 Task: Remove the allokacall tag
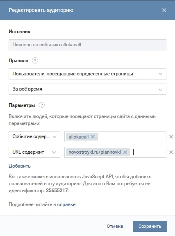point(93,137)
